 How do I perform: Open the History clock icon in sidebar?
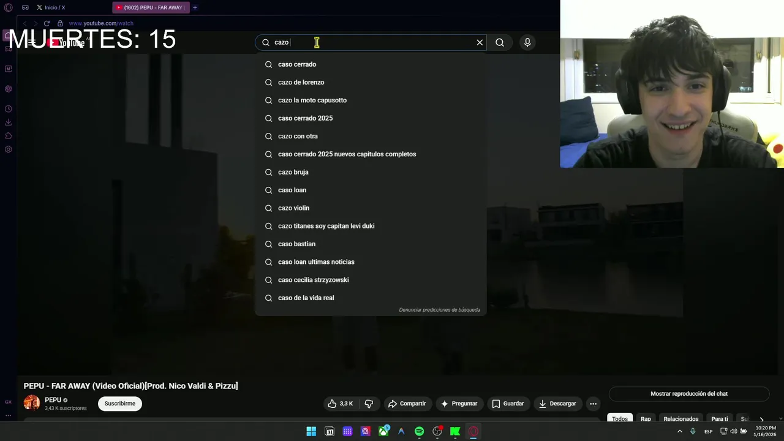point(8,109)
